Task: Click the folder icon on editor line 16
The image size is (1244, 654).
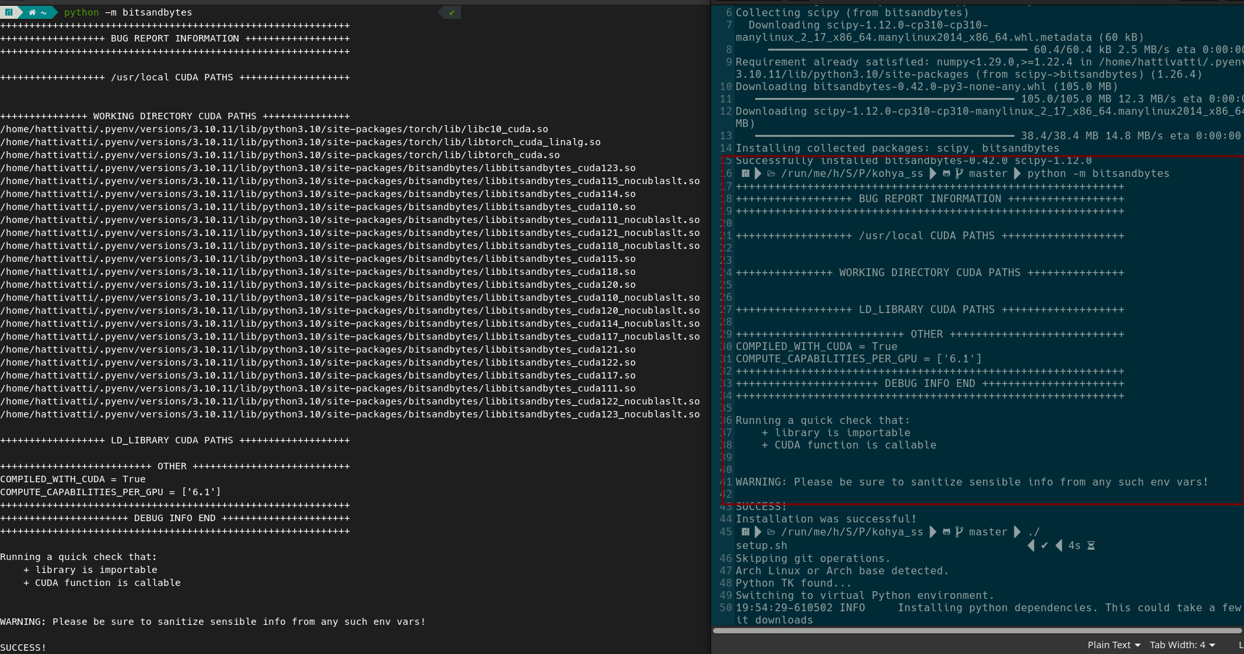Action: coord(771,174)
